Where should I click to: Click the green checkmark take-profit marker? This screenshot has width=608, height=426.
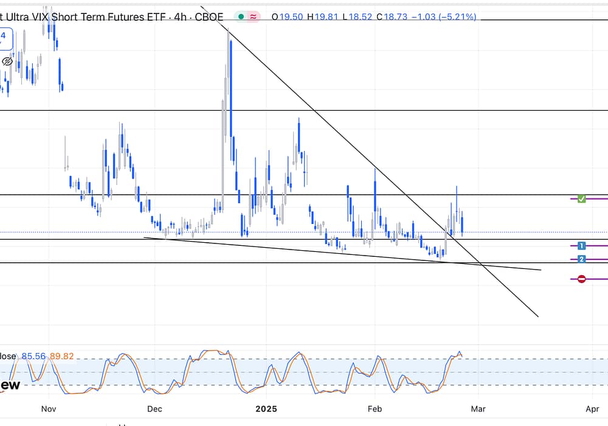tap(581, 199)
